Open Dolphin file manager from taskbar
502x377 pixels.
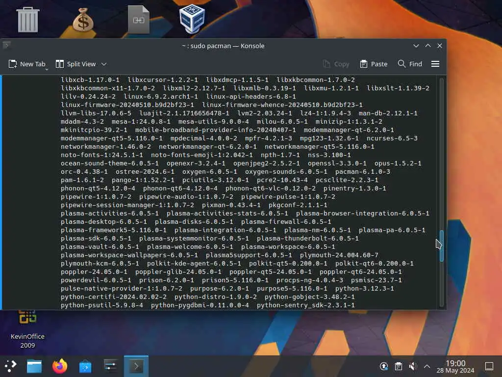pos(34,366)
